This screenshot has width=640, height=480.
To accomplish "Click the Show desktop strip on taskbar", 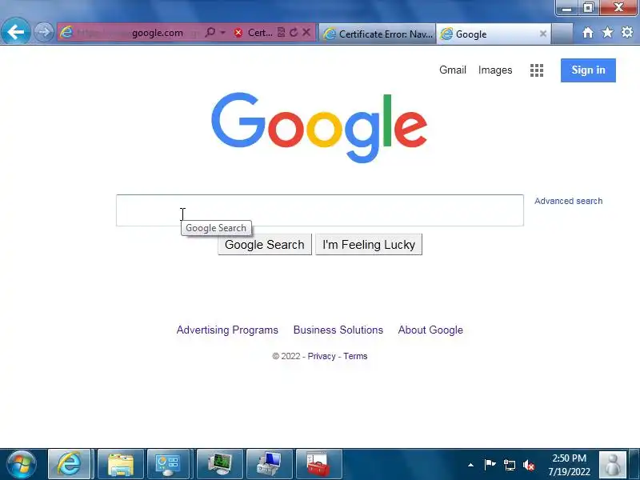I will [634, 464].
